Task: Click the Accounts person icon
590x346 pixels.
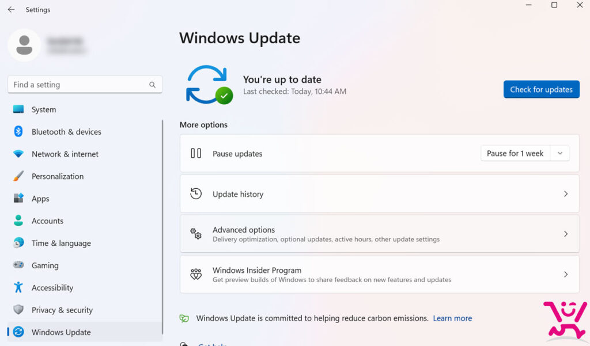Action: (18, 220)
